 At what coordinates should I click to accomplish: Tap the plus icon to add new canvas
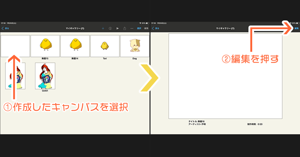(103, 28)
